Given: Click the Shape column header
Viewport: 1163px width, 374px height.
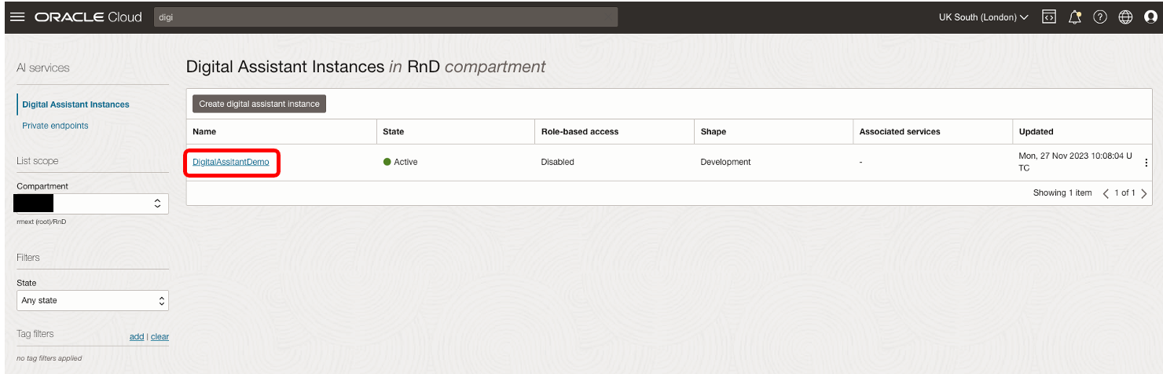Looking at the screenshot, I should [x=714, y=132].
